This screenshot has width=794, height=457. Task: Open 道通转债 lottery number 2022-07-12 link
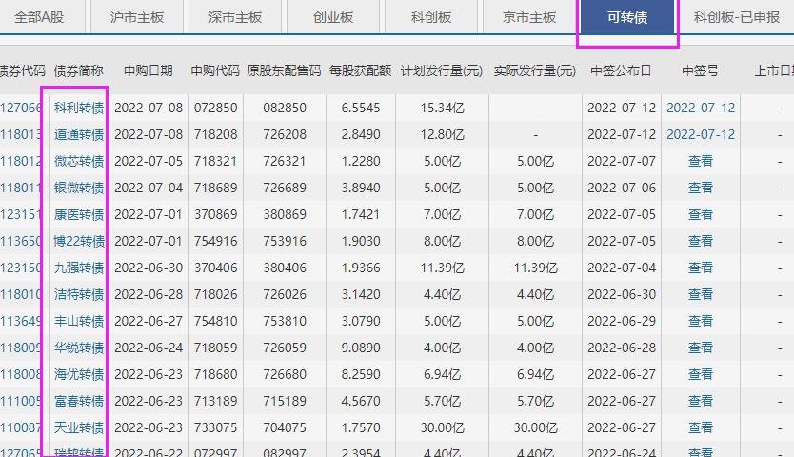tap(701, 135)
